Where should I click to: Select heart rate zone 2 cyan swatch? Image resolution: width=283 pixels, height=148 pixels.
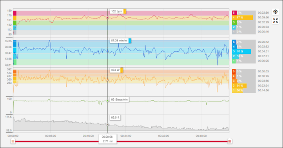pos(234,27)
